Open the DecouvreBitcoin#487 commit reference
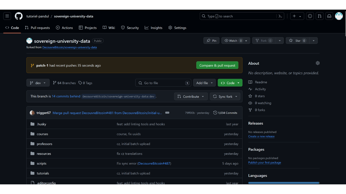 [154, 164]
